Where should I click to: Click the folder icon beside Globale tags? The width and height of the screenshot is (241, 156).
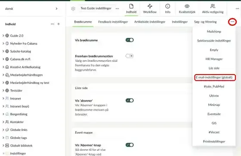tap(7, 138)
